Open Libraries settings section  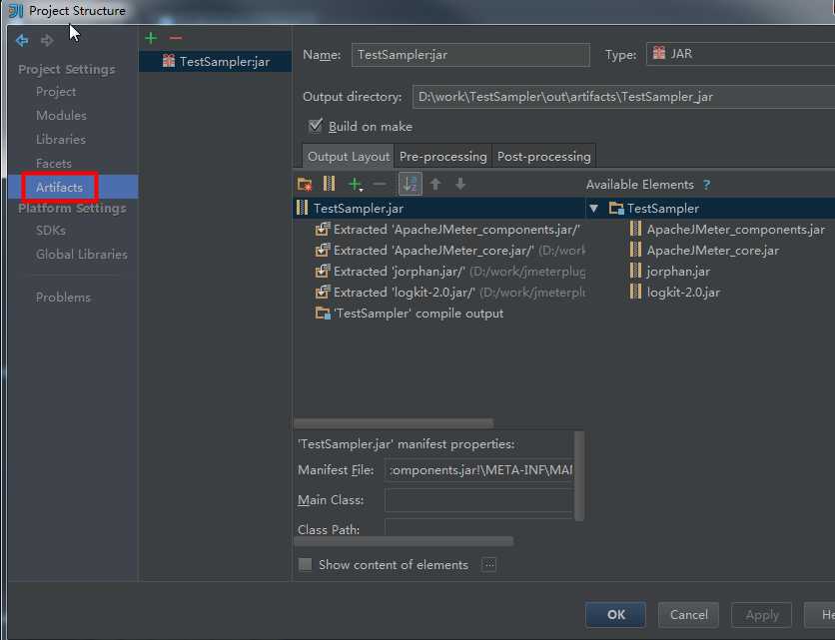tap(61, 140)
